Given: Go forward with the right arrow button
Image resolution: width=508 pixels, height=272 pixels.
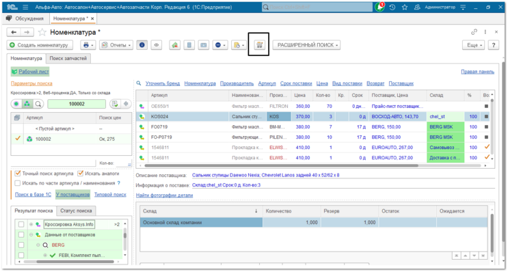Looking at the screenshot, I should tap(27, 32).
